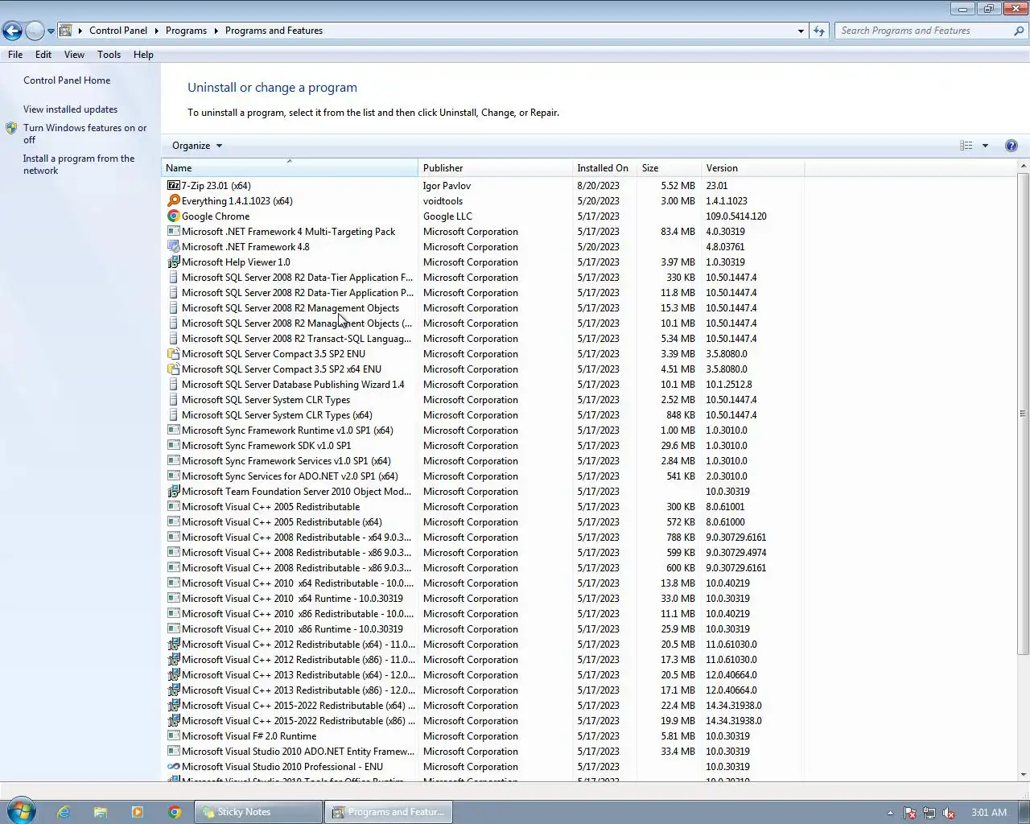Click the SQL Server Compact 3.5 SP2 ENU icon
The height and width of the screenshot is (824, 1030).
point(173,354)
